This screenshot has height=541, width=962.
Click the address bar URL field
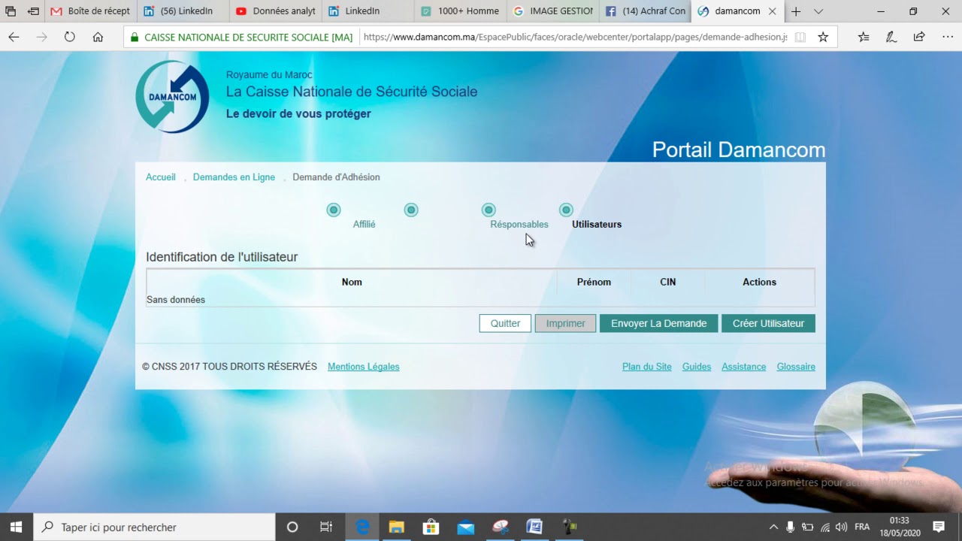[x=575, y=37]
